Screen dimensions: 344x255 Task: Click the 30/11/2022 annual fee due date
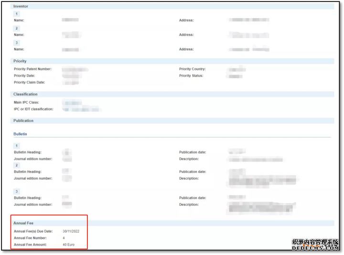pos(71,231)
